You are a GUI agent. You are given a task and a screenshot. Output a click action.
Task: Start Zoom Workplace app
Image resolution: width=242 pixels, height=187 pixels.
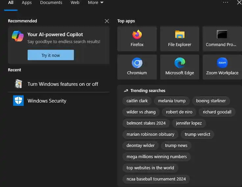click(222, 63)
